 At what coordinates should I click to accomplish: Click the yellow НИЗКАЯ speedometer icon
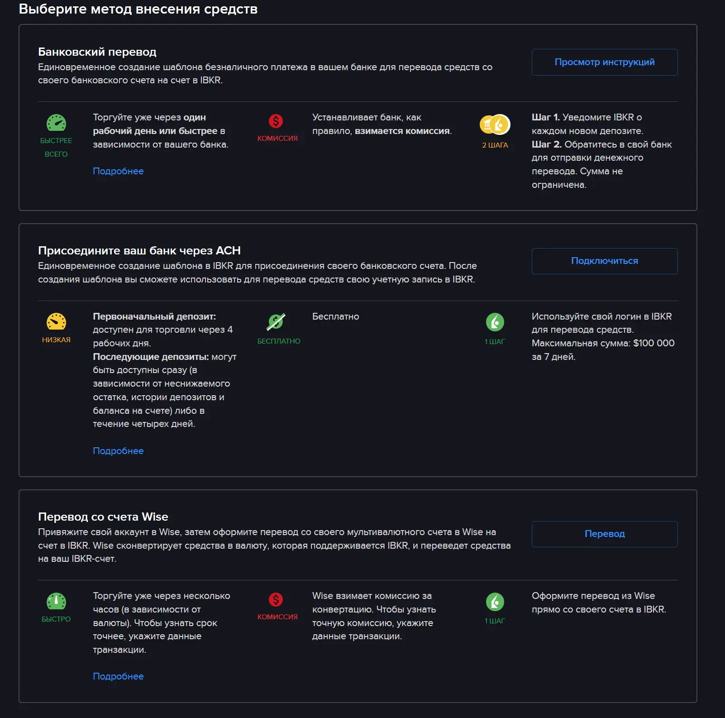[56, 321]
